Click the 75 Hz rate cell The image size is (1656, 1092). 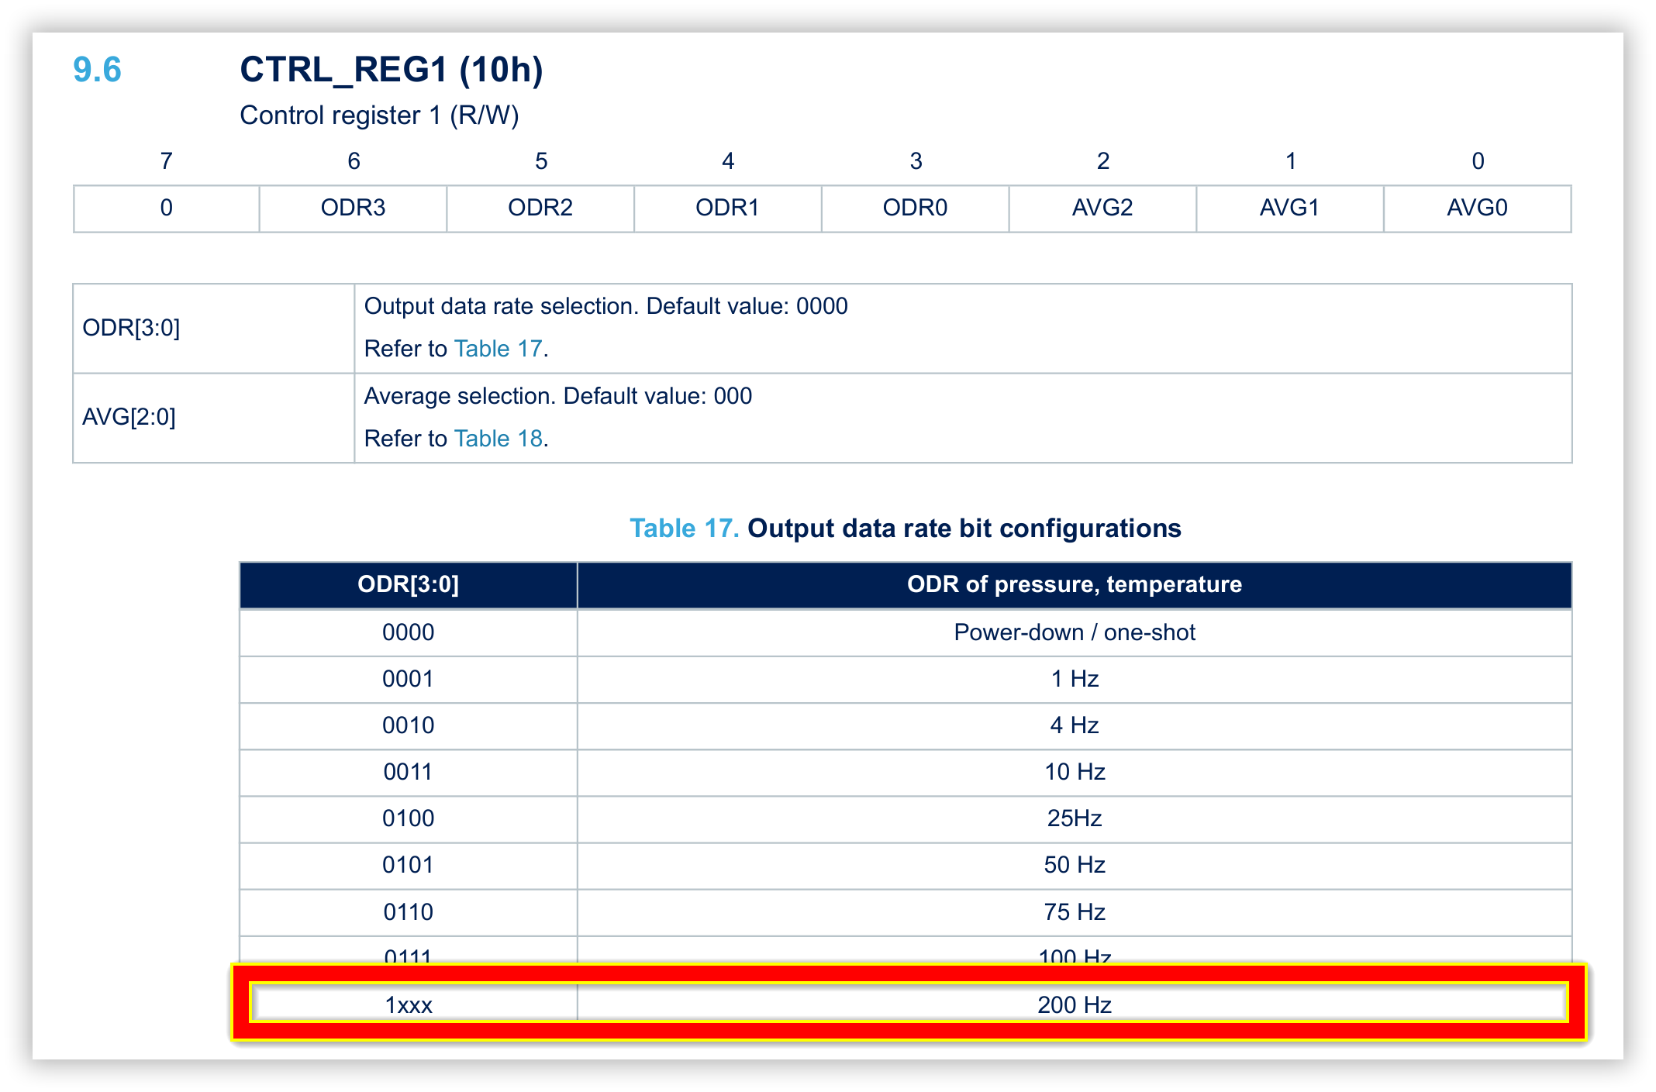[x=1075, y=912]
